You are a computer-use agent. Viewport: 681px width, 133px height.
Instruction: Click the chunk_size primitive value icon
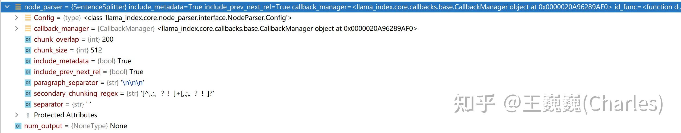28,50
